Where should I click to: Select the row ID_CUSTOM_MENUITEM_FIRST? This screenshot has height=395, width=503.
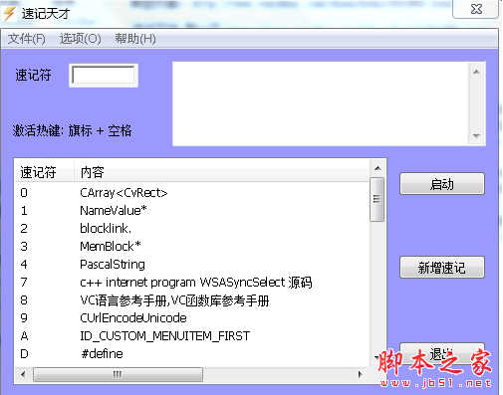pos(192,336)
